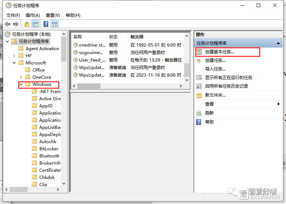This screenshot has width=286, height=204.
Task: Click the up-one-level folder toolbar icon
Action: (26, 24)
